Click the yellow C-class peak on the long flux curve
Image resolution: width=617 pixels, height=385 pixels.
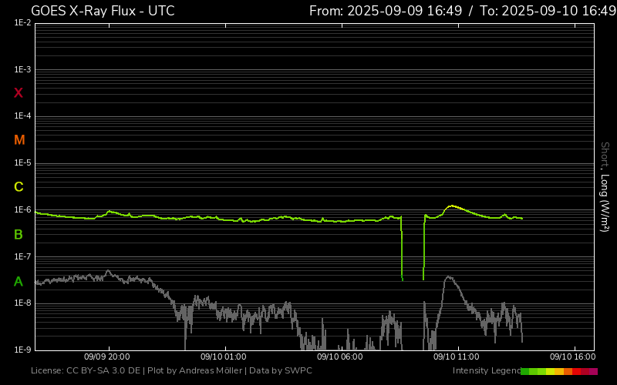point(453,206)
